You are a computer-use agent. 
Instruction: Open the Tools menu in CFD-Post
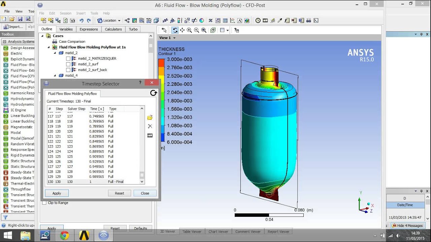[94, 13]
